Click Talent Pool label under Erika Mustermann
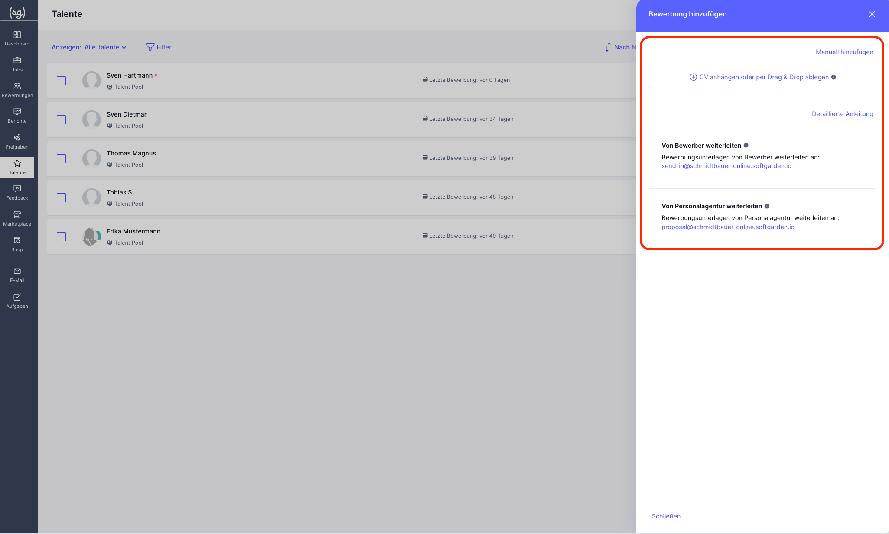This screenshot has width=889, height=534. 129,243
